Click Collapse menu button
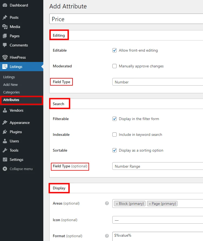203x241 pixels. 22,169
